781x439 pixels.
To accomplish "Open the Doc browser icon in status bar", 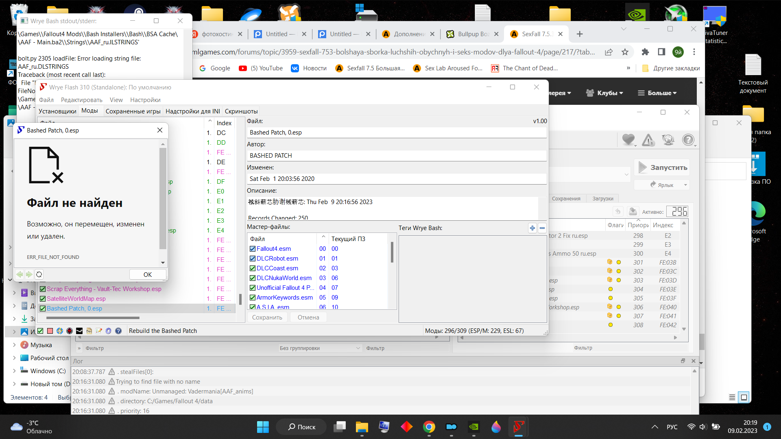I will (89, 331).
